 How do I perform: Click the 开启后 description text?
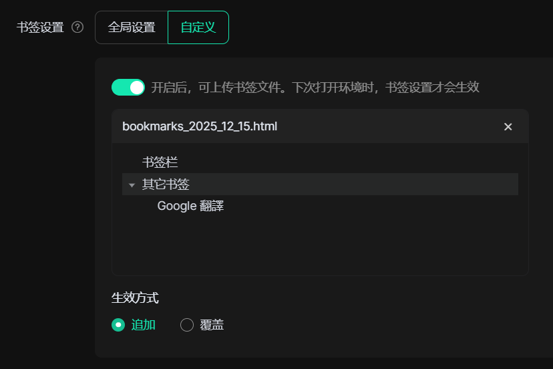click(x=315, y=87)
